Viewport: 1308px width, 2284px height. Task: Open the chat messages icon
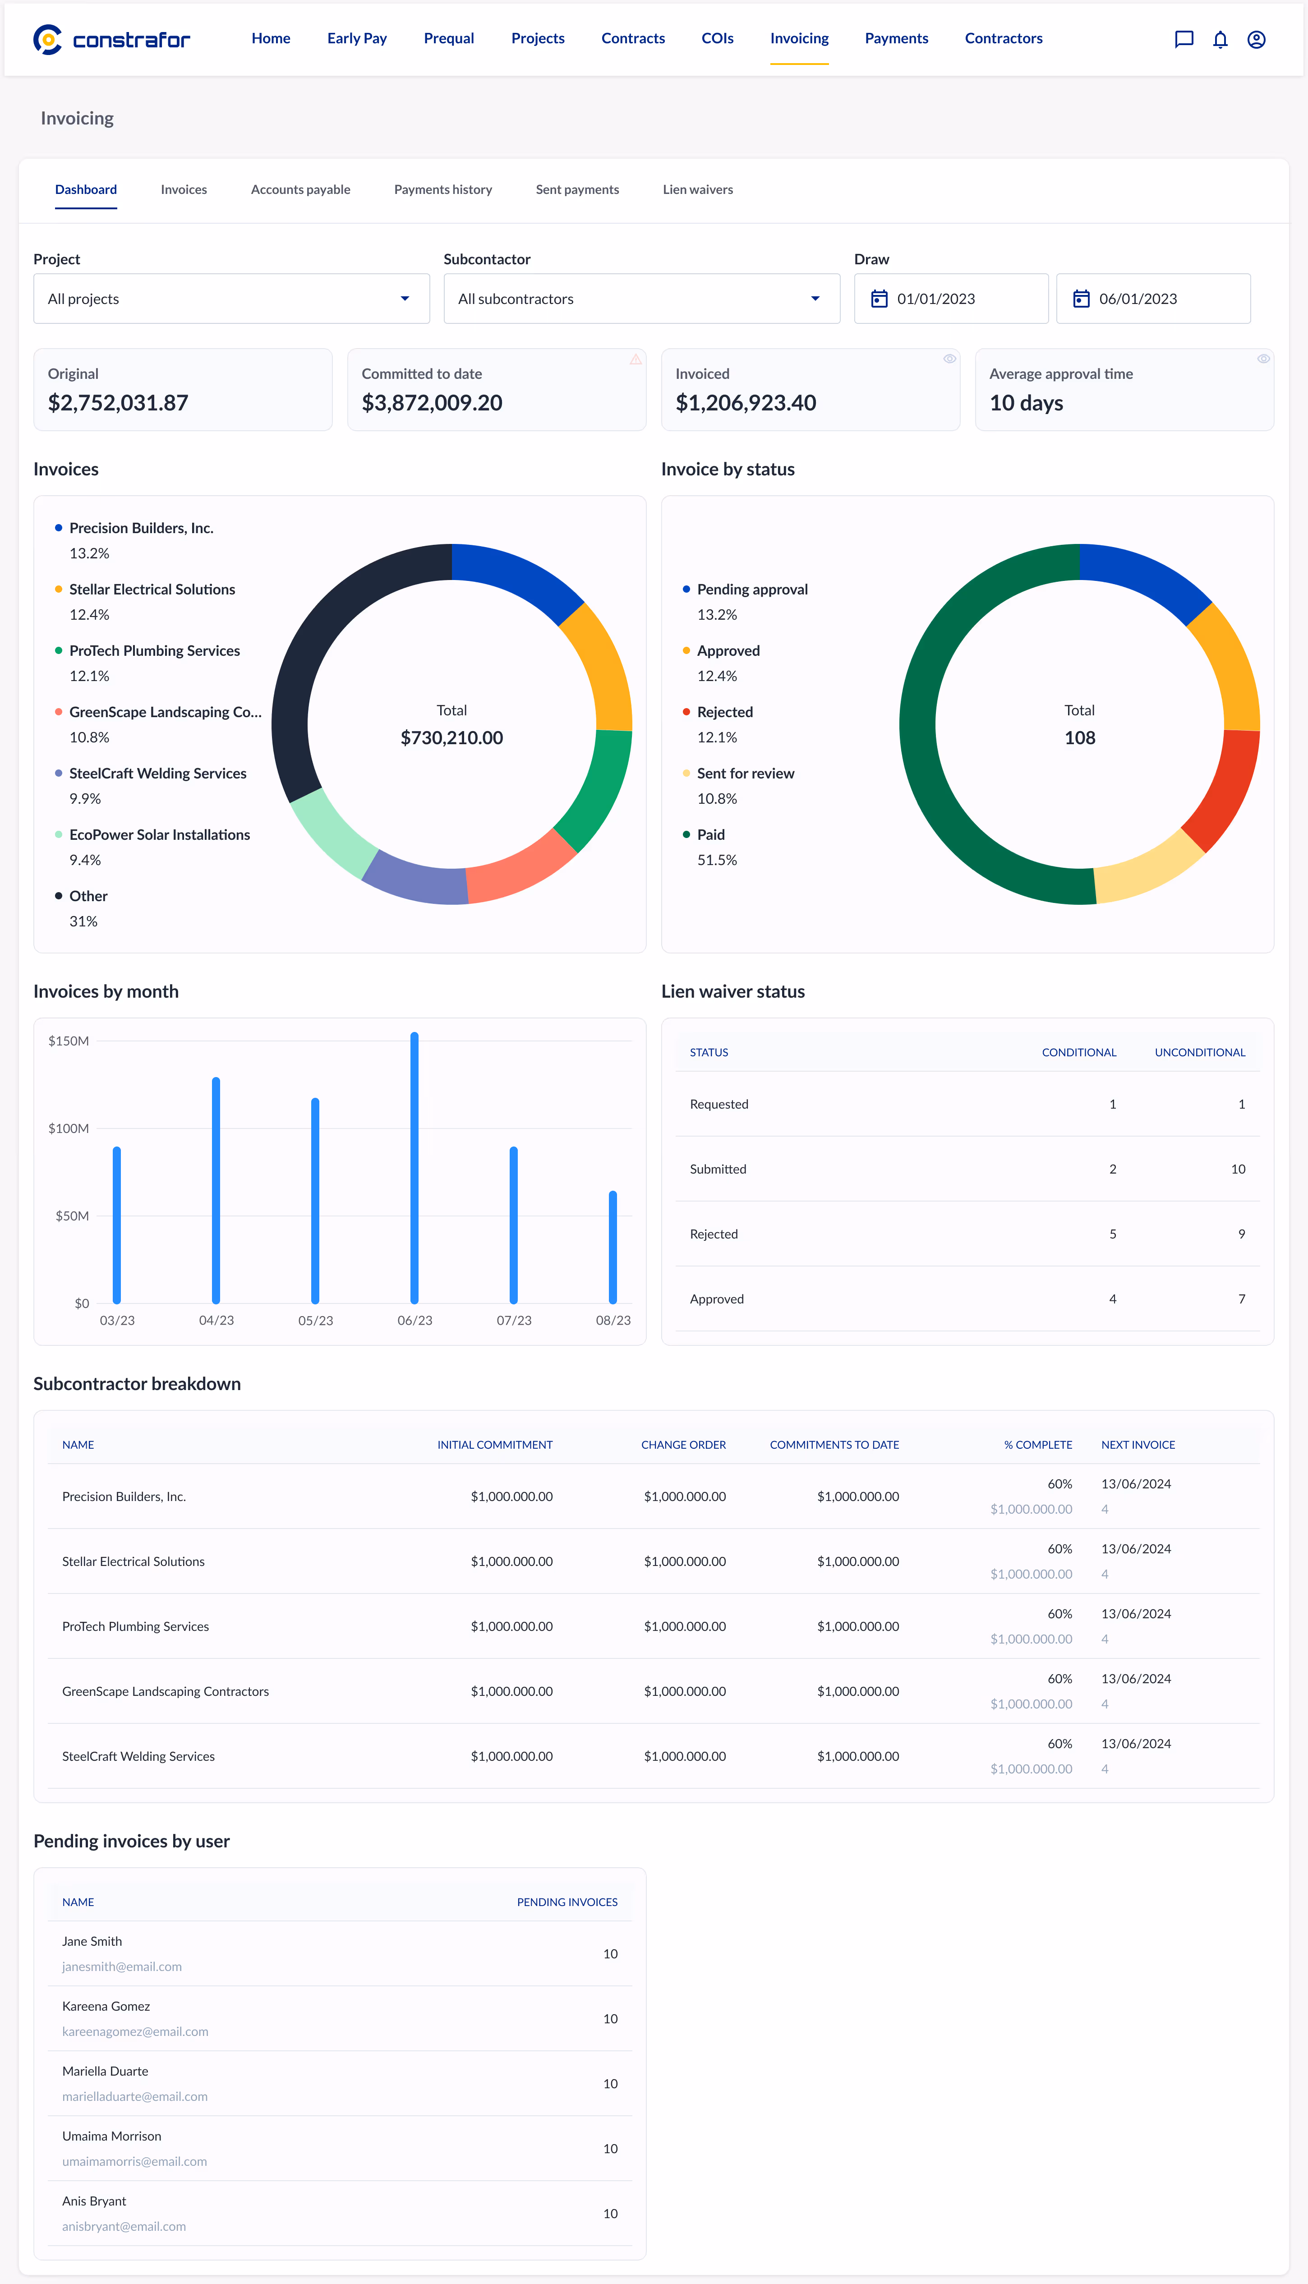pyautogui.click(x=1184, y=39)
